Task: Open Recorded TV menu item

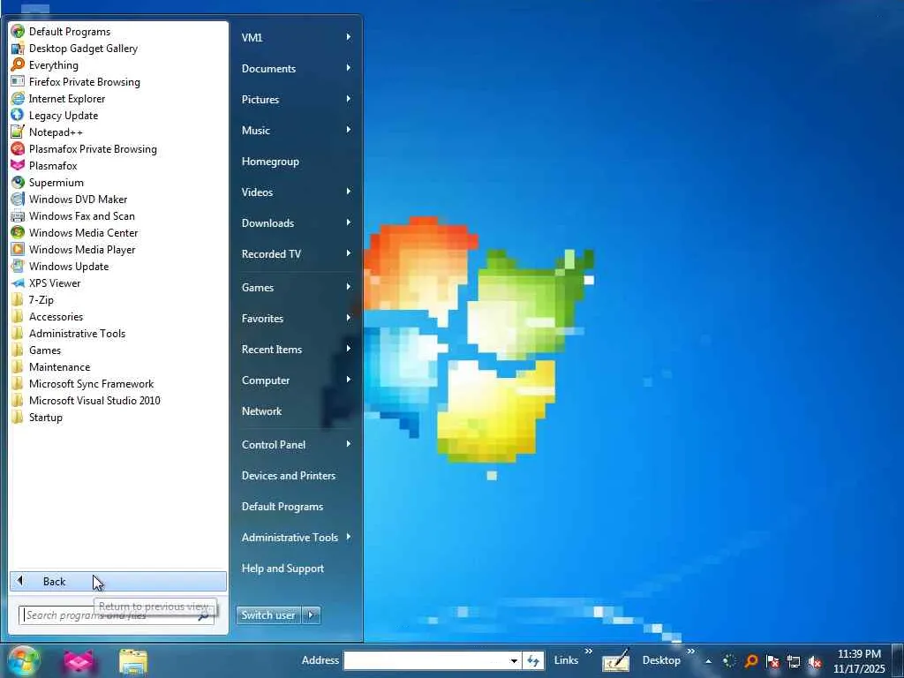Action: (296, 253)
